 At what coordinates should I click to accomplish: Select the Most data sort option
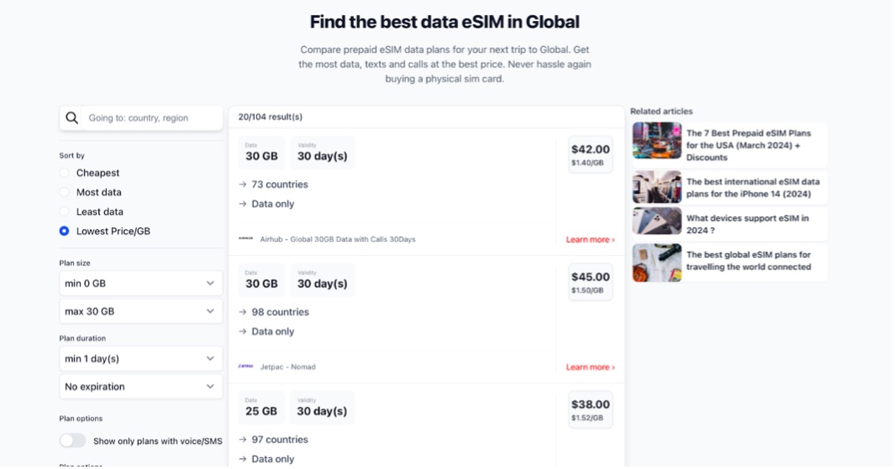click(x=65, y=192)
